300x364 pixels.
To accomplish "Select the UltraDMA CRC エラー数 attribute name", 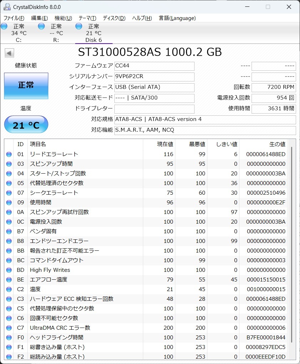I will [60, 328].
